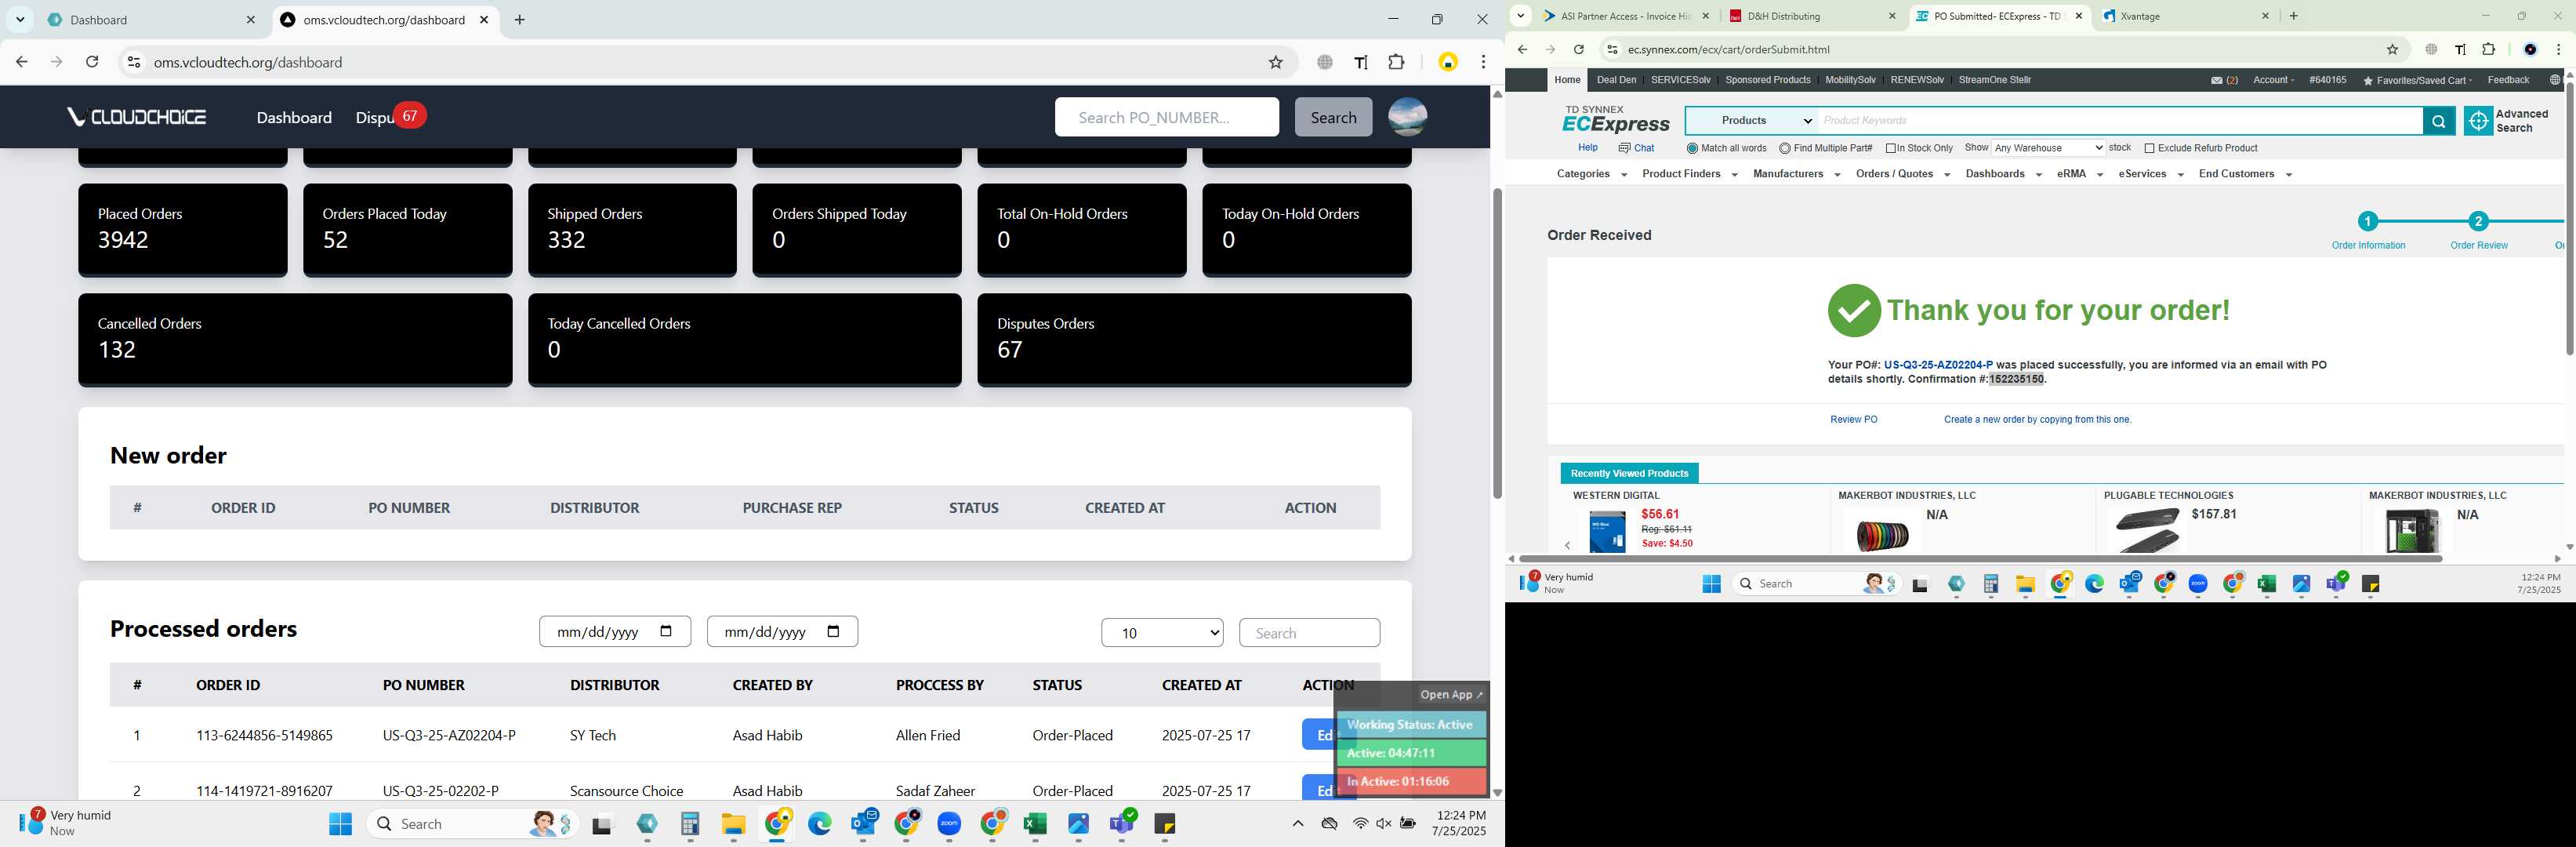Expand the Categories menu
The width and height of the screenshot is (2576, 847).
click(1591, 174)
